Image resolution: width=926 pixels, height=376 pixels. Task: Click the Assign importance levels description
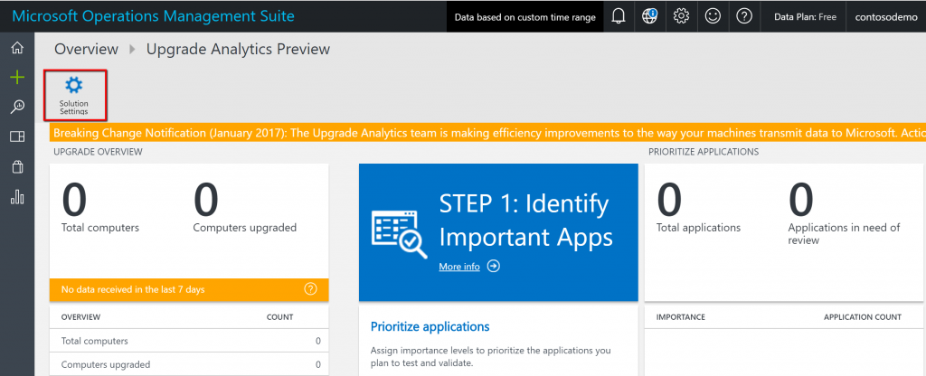click(x=491, y=356)
